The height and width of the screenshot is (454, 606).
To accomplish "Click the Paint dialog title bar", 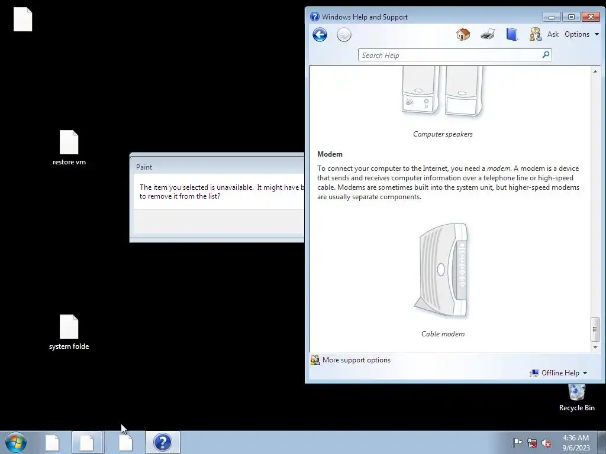I will point(217,167).
